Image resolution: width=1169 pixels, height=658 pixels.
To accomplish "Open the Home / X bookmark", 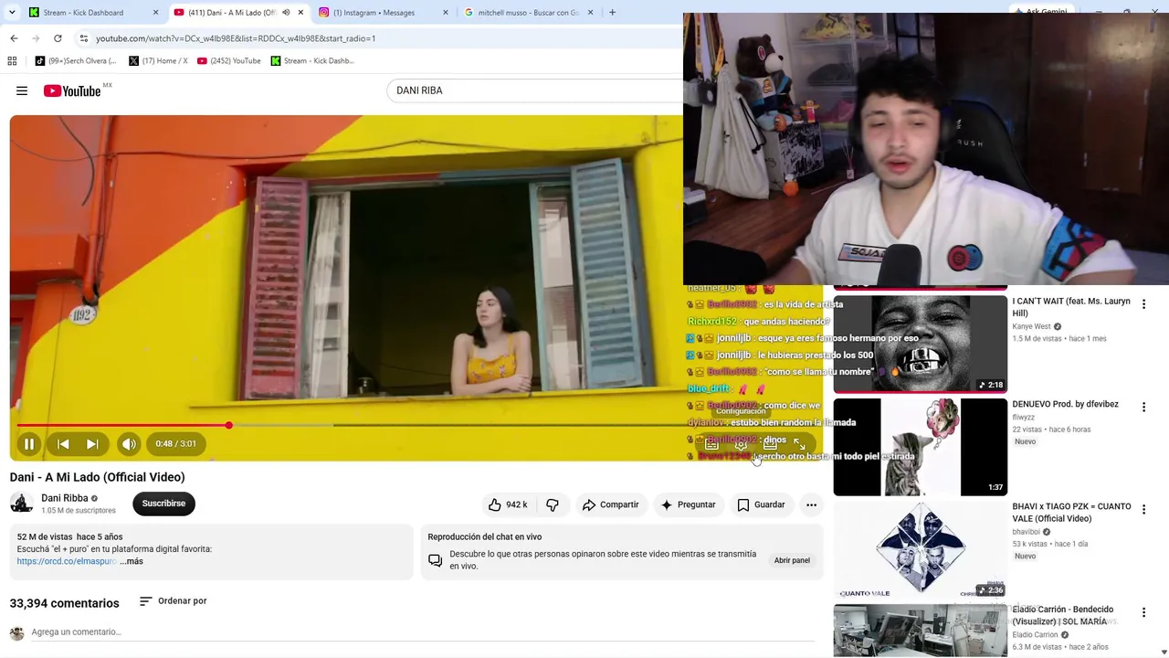I will tap(158, 61).
